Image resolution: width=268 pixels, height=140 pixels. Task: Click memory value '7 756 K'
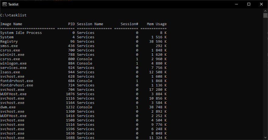coord(159,68)
